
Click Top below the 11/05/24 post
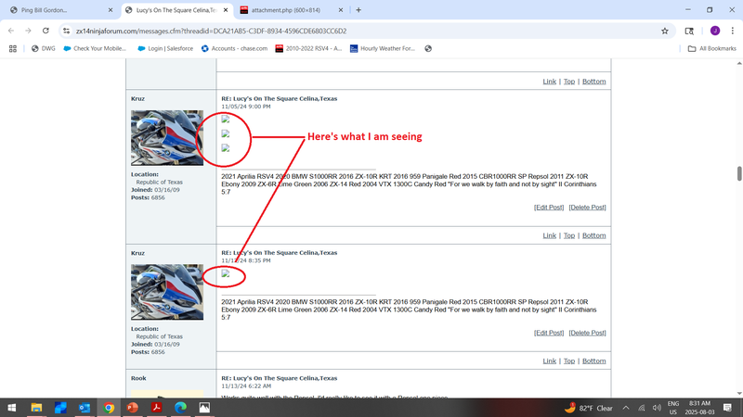[x=569, y=235]
